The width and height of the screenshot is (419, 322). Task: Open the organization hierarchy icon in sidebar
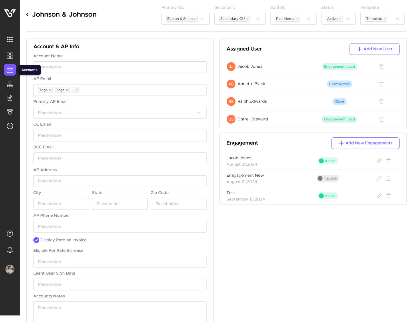pyautogui.click(x=10, y=84)
